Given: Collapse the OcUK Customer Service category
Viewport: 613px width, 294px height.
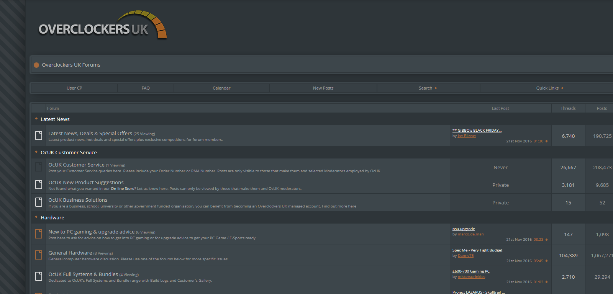Looking at the screenshot, I should click(36, 152).
